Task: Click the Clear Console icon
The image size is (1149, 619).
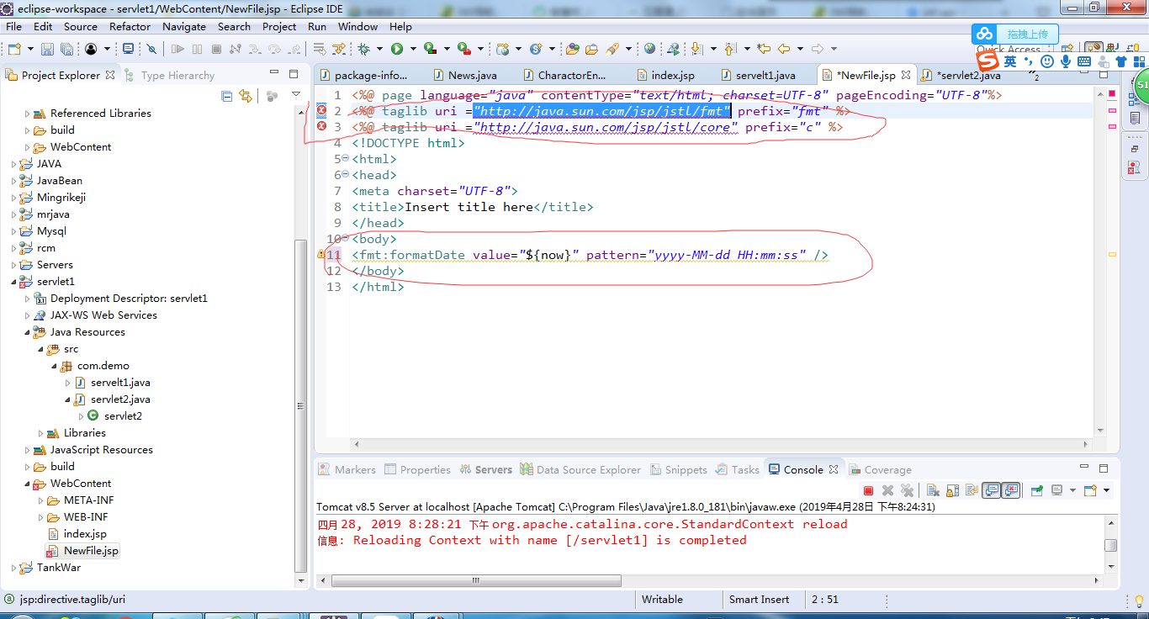Action: tap(933, 490)
